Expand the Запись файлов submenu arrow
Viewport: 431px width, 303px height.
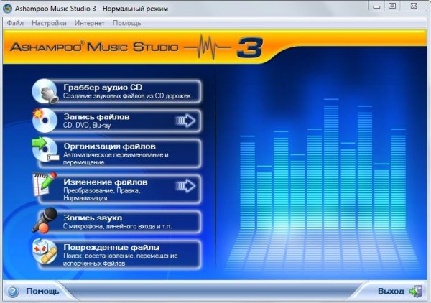point(185,121)
